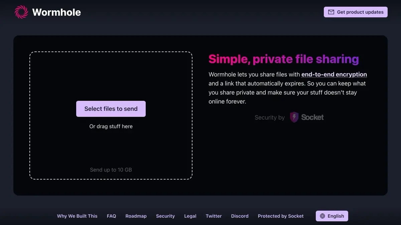Click the 'Or drag stuff here' text
This screenshot has height=225, width=401.
pos(111,126)
